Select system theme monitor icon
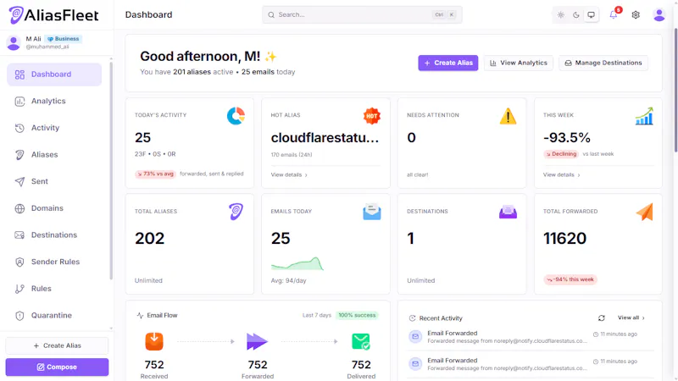The image size is (678, 381). [x=591, y=15]
